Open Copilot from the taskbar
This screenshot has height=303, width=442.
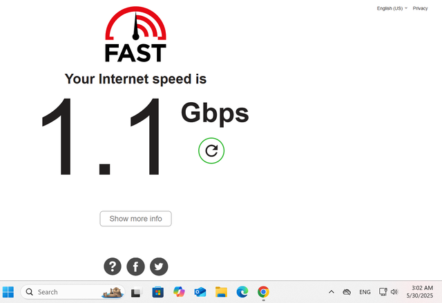[x=179, y=292]
